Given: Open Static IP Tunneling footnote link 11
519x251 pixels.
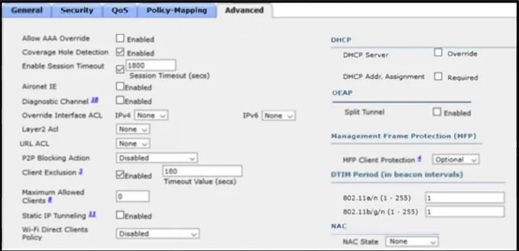Looking at the screenshot, I should click(x=92, y=215).
